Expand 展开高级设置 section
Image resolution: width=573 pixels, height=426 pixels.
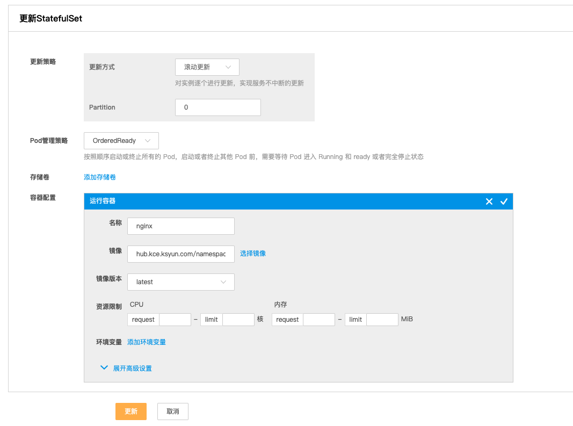(126, 368)
